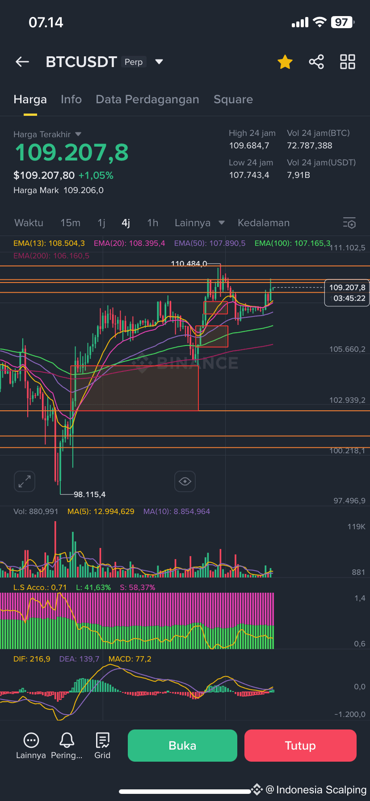Screen dimensions: 370x801
Task: Tap the Low 24 jam value 107.743,4
Action: pos(249,175)
